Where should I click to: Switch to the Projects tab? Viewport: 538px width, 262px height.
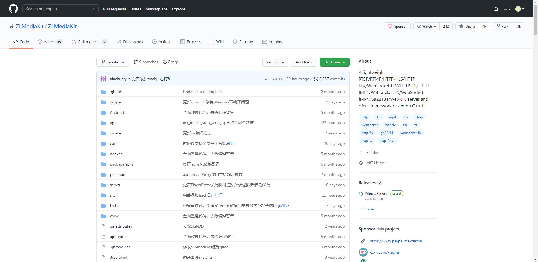click(x=191, y=42)
